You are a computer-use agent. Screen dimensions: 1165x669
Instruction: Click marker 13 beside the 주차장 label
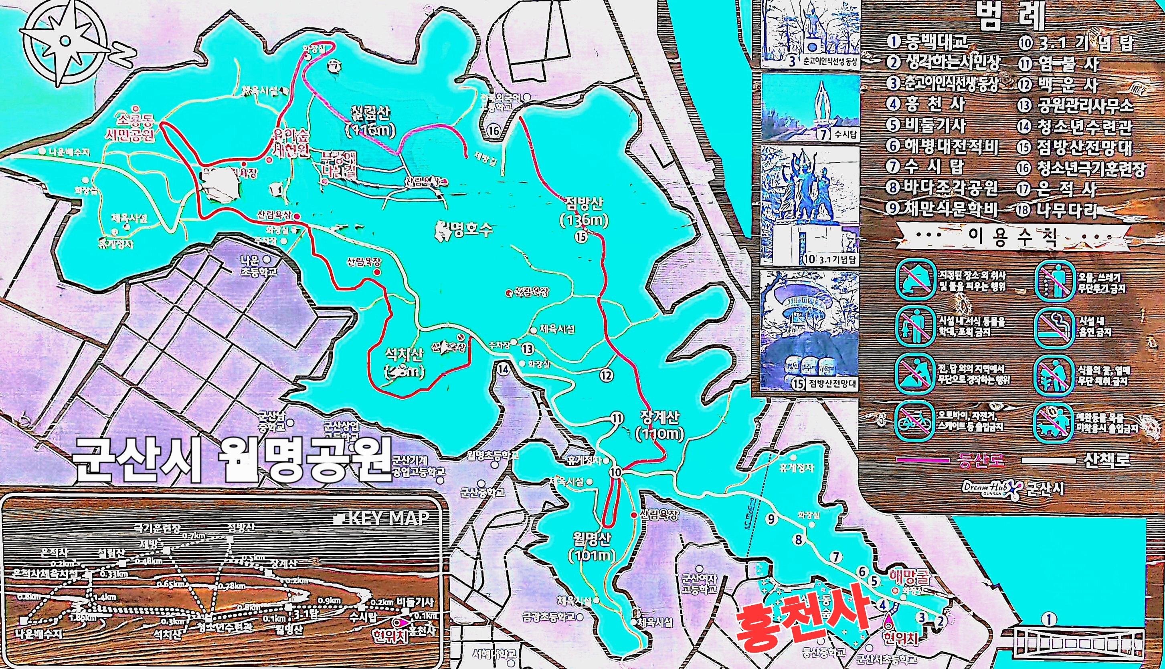(x=527, y=349)
